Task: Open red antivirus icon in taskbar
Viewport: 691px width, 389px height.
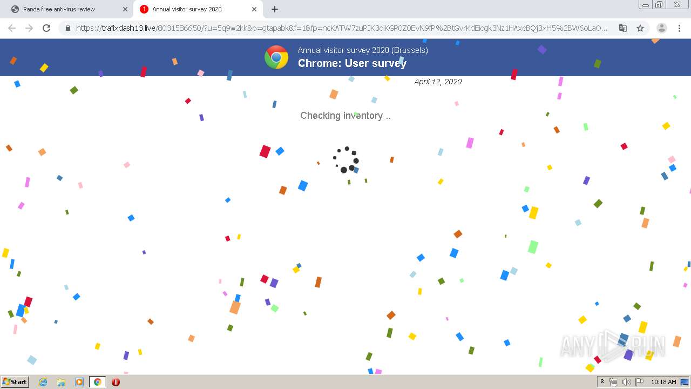Action: pos(116,382)
